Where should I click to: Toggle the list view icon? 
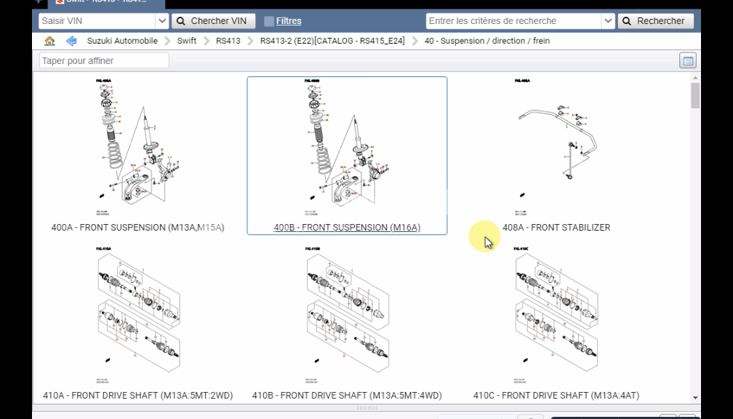coord(688,61)
